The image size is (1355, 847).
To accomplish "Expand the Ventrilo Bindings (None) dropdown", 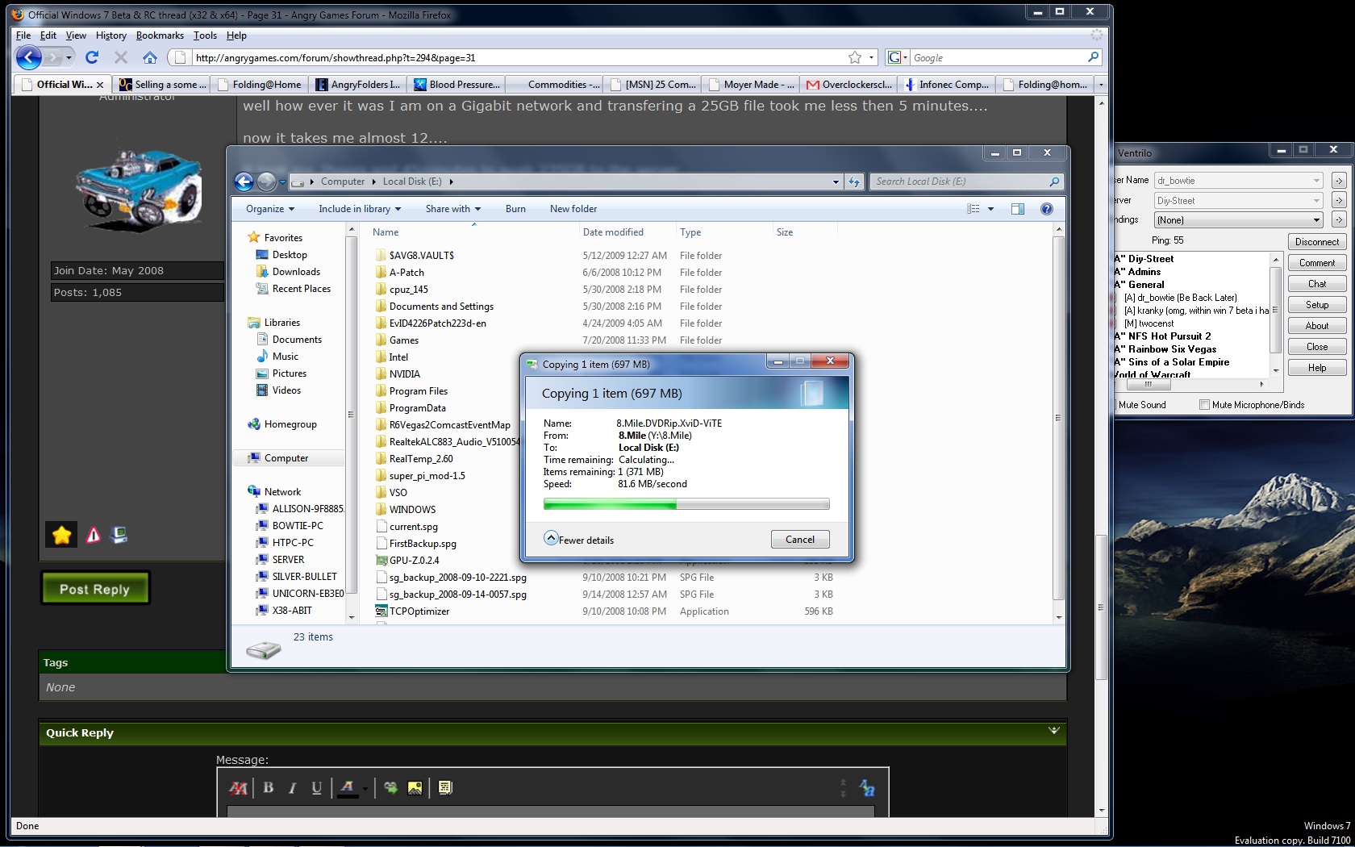I will coord(1315,220).
